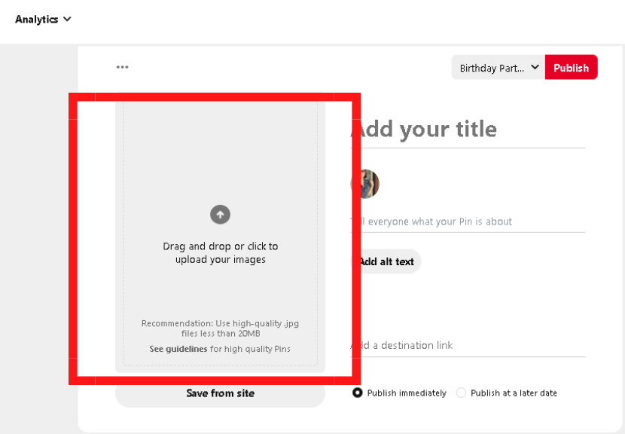The image size is (625, 434).
Task: Click the Save from site button
Action: [x=220, y=393]
